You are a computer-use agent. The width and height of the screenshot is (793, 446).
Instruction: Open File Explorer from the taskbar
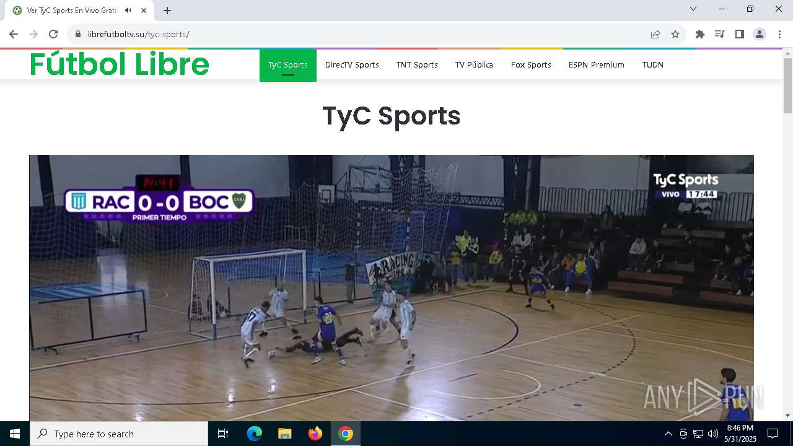[x=285, y=434]
